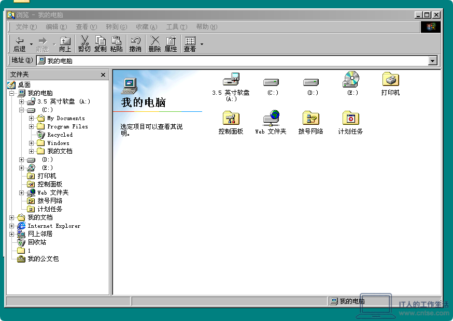
Task: Click the Internet Explorer tree icon
Action: point(21,226)
